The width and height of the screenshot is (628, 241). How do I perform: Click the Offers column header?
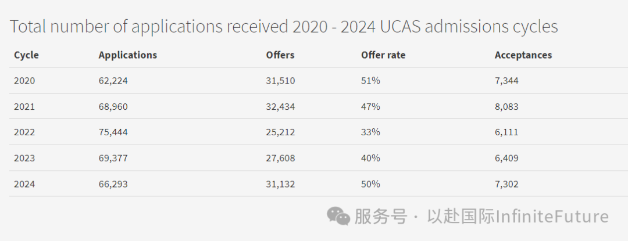[280, 55]
